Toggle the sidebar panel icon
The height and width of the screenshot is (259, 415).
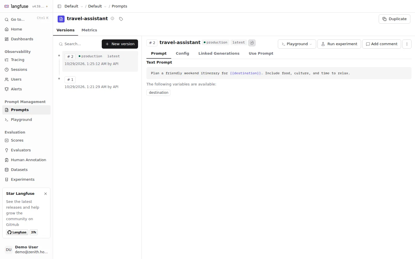click(x=59, y=6)
